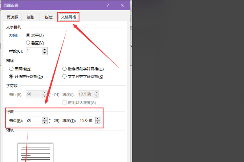This screenshot has width=244, height=162.
Task: Switch to 版式 tab
Action: coord(48,17)
